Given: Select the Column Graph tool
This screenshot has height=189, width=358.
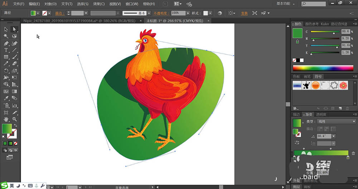Looking at the screenshot, I should pos(14,105).
